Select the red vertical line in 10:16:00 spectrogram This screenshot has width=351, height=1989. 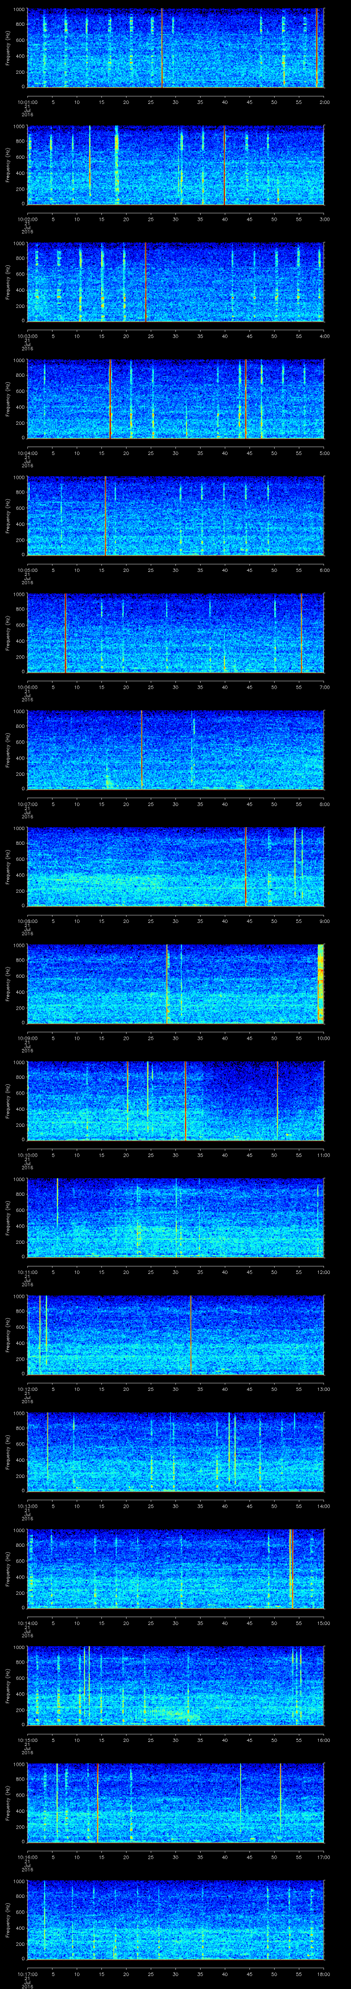point(97,1802)
